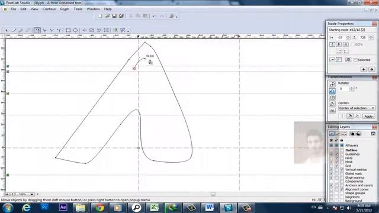The width and height of the screenshot is (379, 213).
Task: Toggle the BCPs checkbox
Action: tap(353, 44)
